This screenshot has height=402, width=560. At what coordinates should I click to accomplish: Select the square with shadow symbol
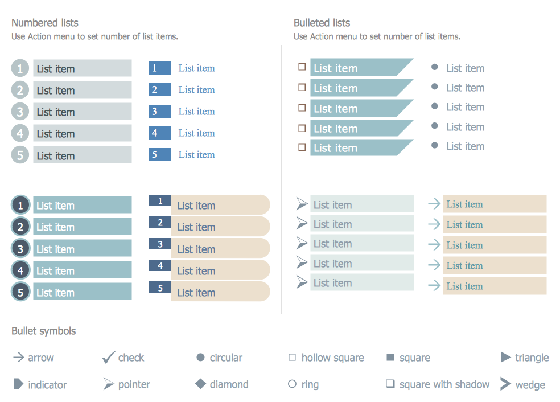pyautogui.click(x=390, y=384)
